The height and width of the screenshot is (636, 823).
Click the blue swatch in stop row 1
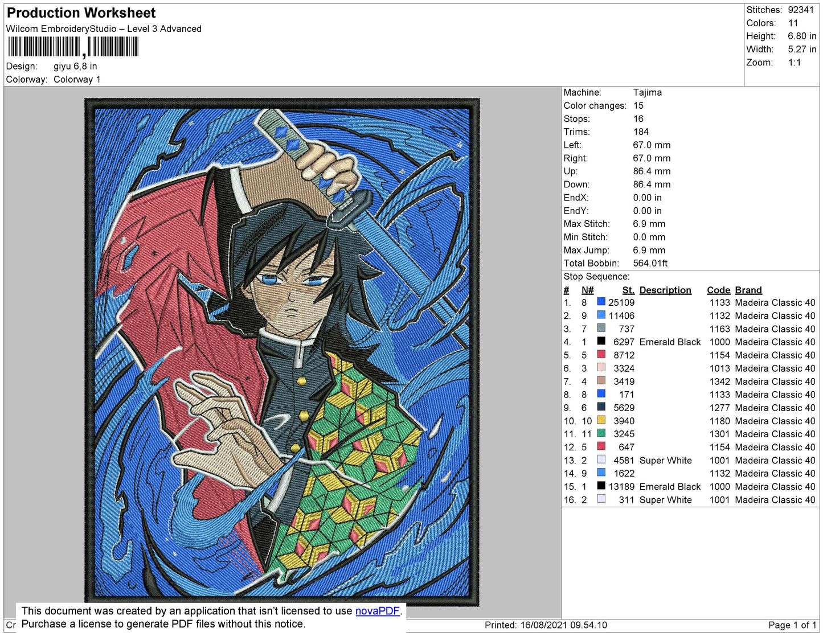click(601, 302)
